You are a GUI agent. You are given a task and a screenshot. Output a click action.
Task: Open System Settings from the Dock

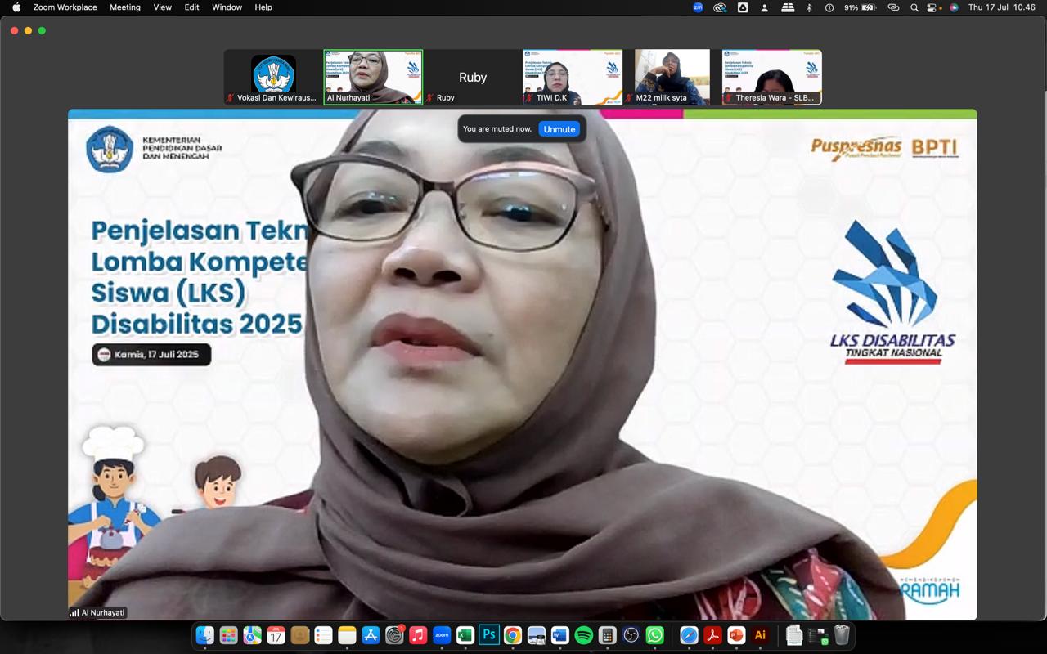click(394, 635)
